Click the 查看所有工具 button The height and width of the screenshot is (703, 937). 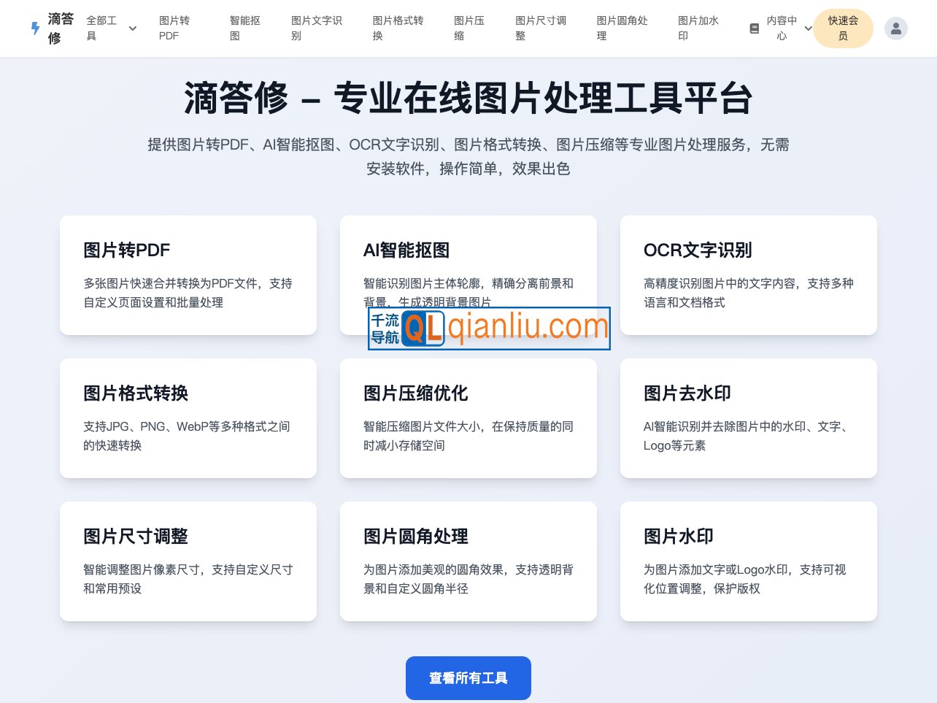(469, 677)
